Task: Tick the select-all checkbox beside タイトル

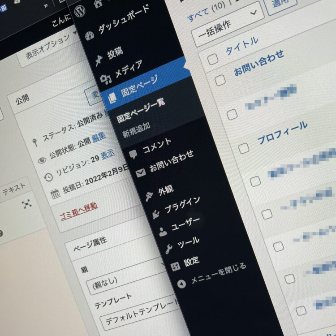Action: (213, 59)
